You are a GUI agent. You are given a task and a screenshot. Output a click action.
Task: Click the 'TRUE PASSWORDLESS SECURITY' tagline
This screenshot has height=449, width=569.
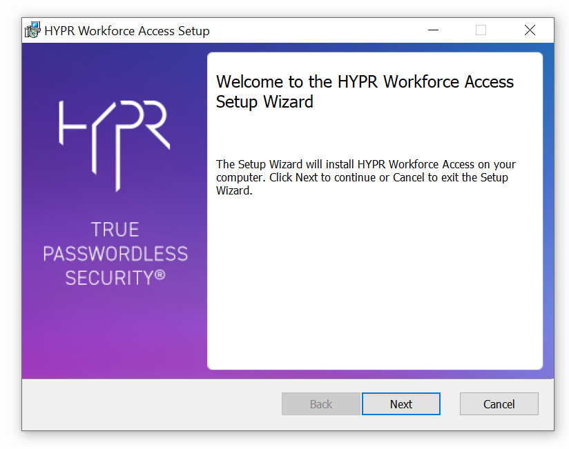pos(115,254)
